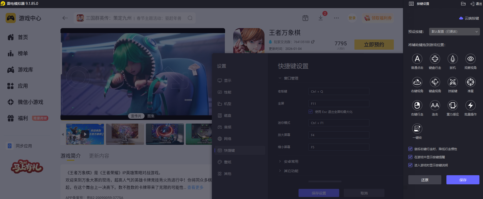Choose the 右键行走 mouse icon

(x=417, y=105)
